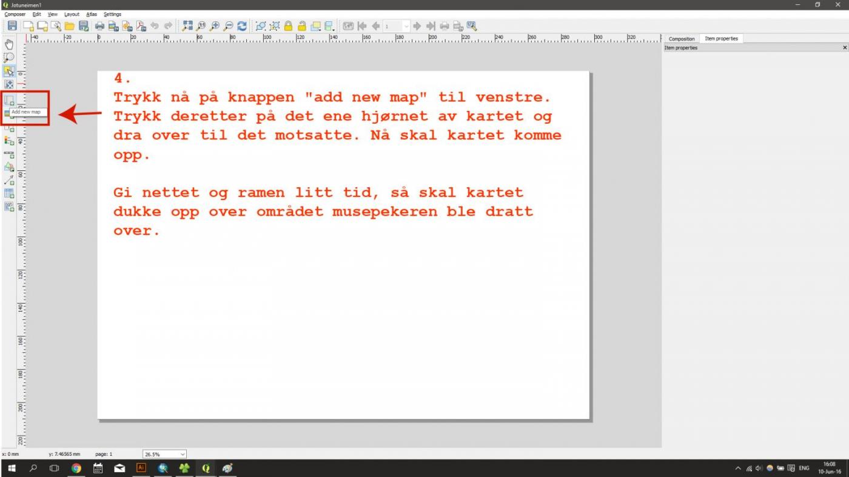Open the Layout menu

(x=72, y=14)
